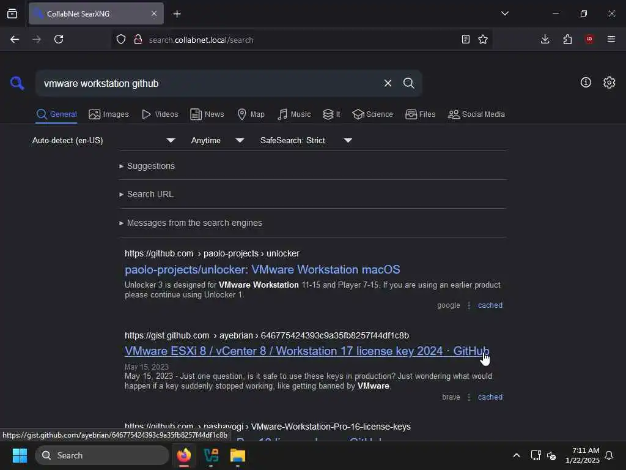
Task: Open SearXNG preferences gear icon
Action: [609, 83]
